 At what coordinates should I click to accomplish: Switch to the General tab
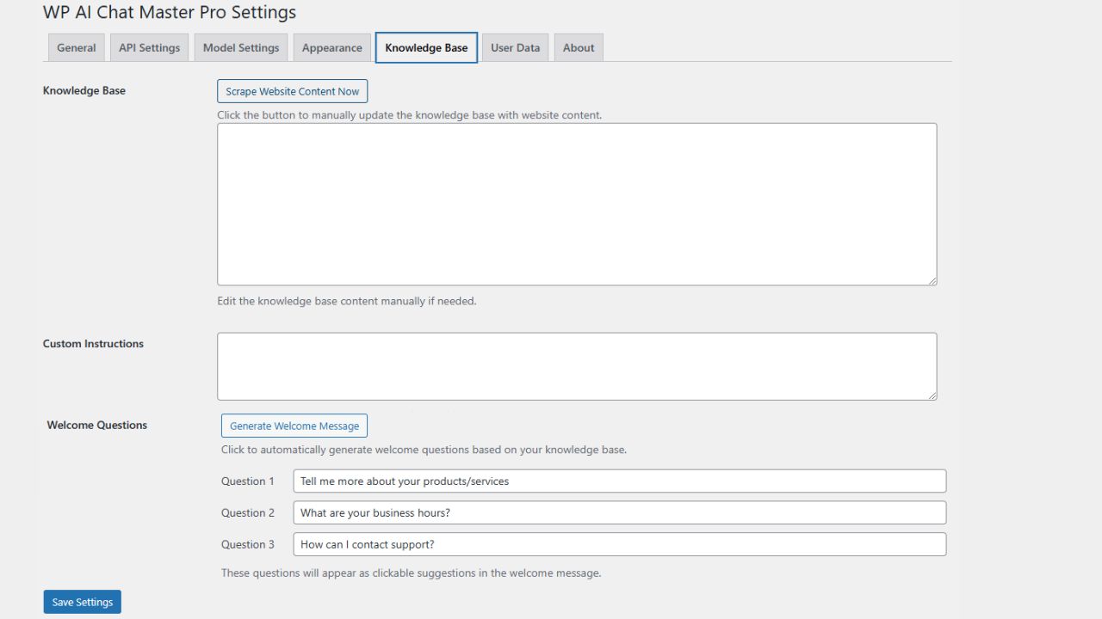[76, 47]
